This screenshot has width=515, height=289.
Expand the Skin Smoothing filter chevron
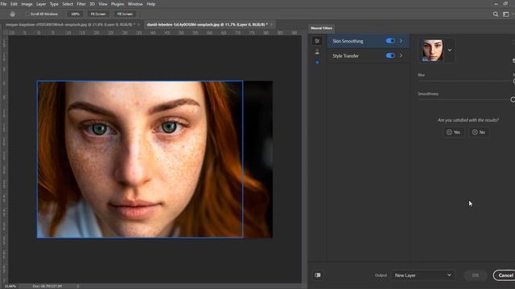pyautogui.click(x=401, y=41)
